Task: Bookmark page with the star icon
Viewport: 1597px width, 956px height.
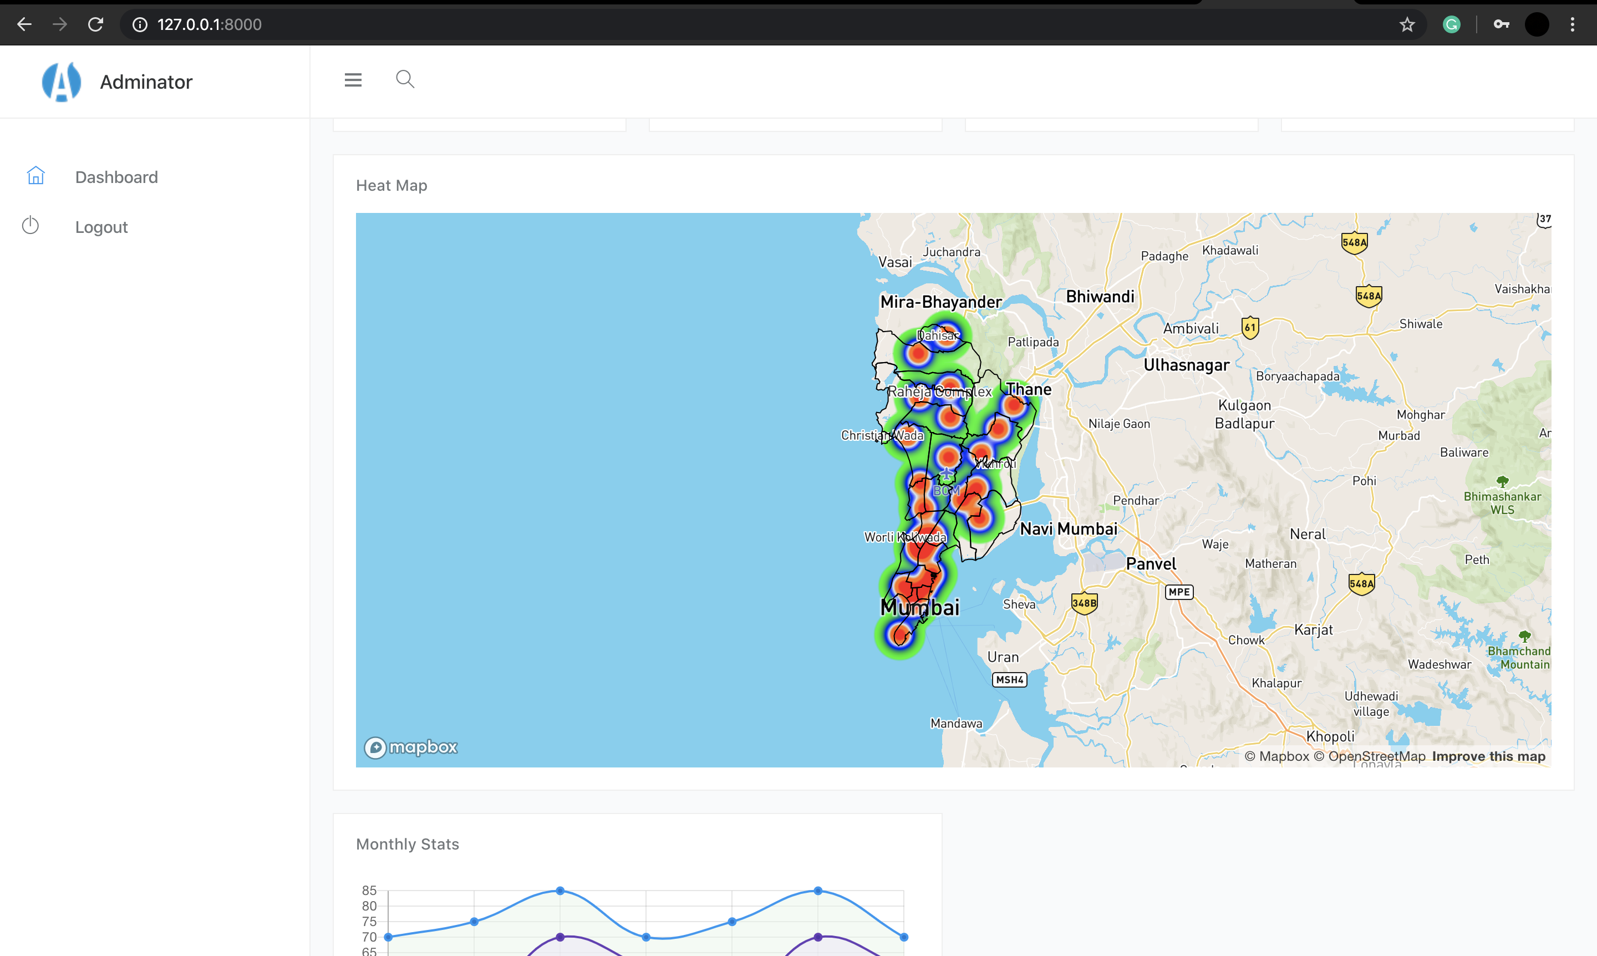Action: tap(1407, 24)
